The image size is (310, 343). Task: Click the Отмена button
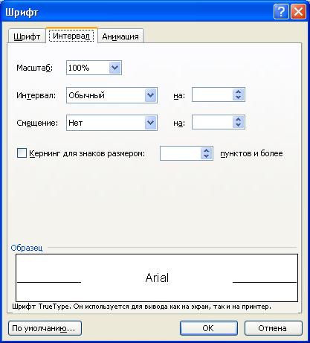[x=273, y=328]
